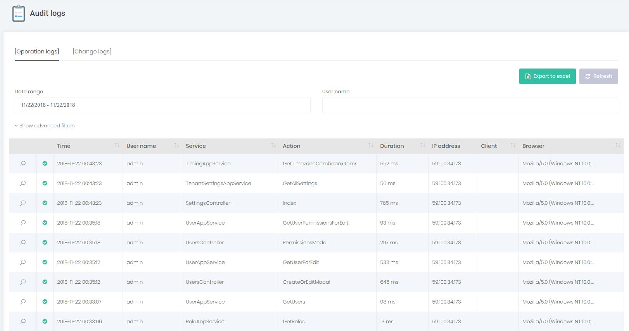629x331 pixels.
Task: Sort by Duration column arrows
Action: tap(423, 146)
